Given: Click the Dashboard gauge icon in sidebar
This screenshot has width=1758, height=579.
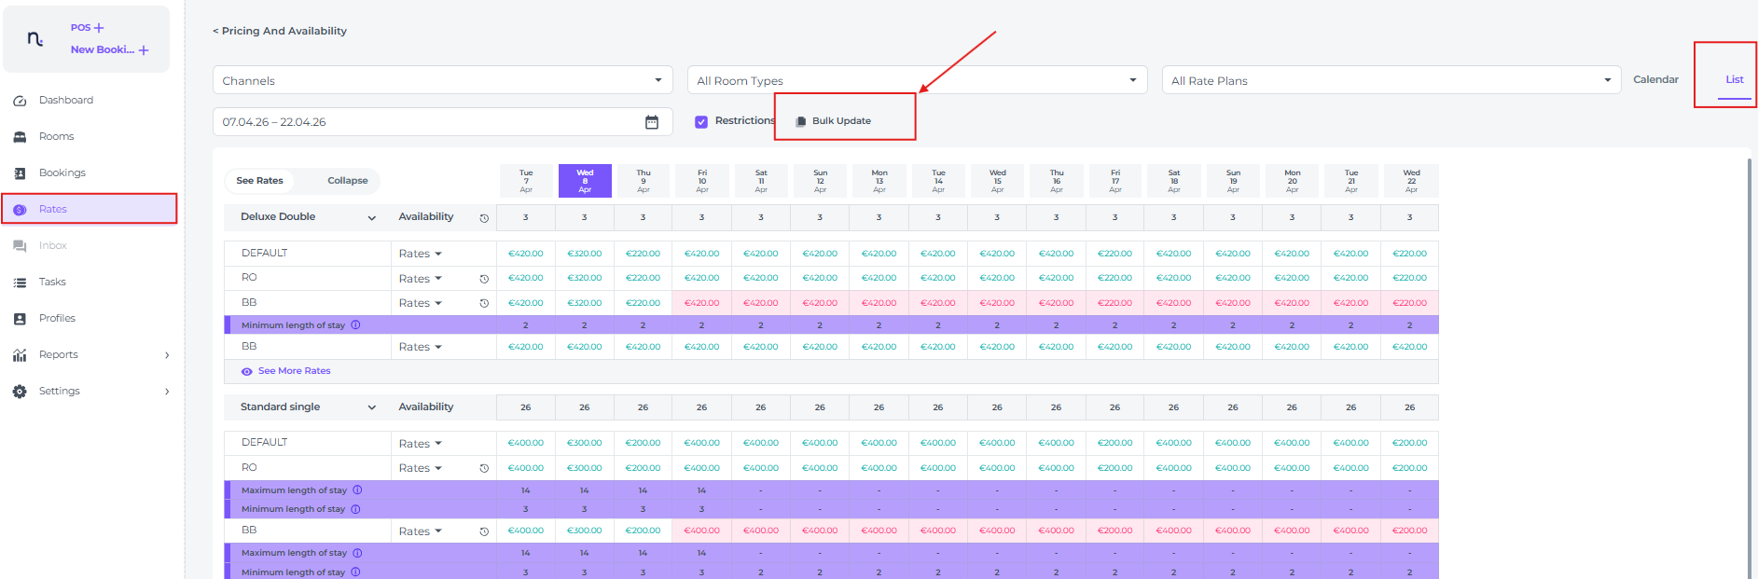Looking at the screenshot, I should click(x=20, y=101).
